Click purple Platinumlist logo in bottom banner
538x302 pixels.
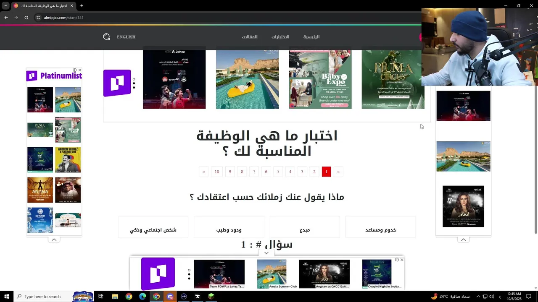point(158,273)
